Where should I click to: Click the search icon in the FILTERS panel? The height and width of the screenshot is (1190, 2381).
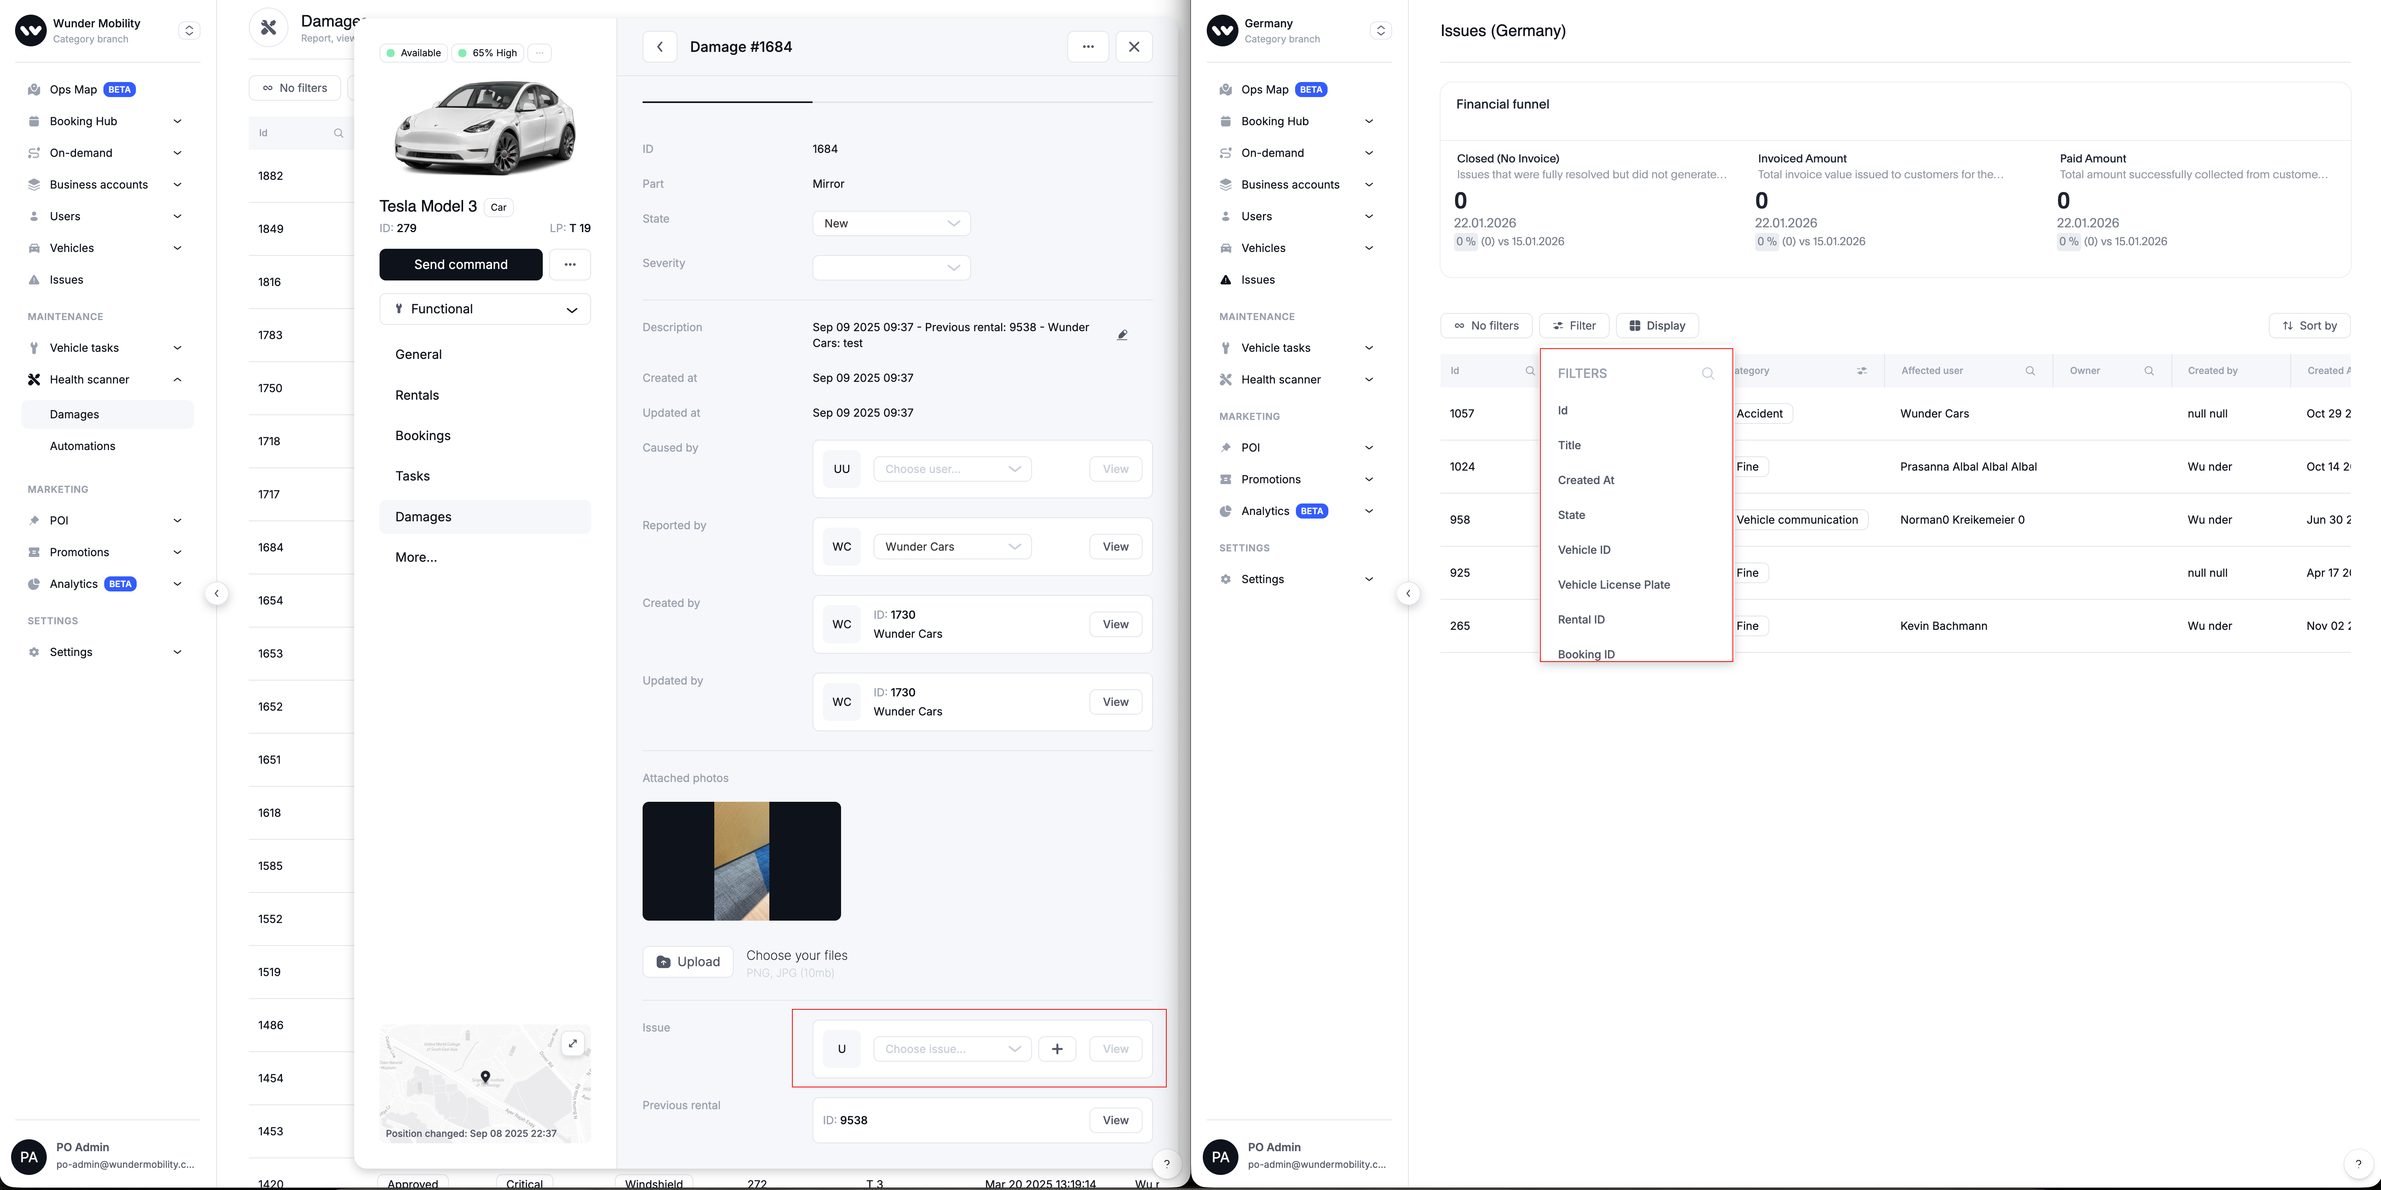1707,373
